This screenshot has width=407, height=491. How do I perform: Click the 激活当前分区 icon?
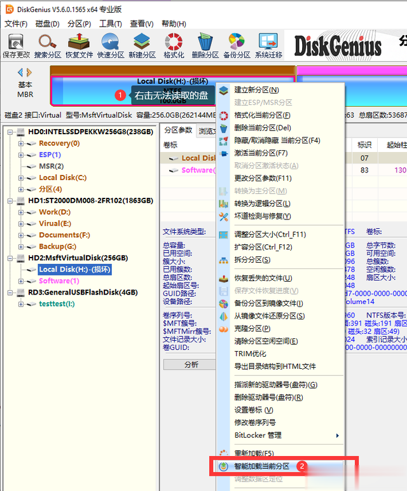[x=224, y=153]
